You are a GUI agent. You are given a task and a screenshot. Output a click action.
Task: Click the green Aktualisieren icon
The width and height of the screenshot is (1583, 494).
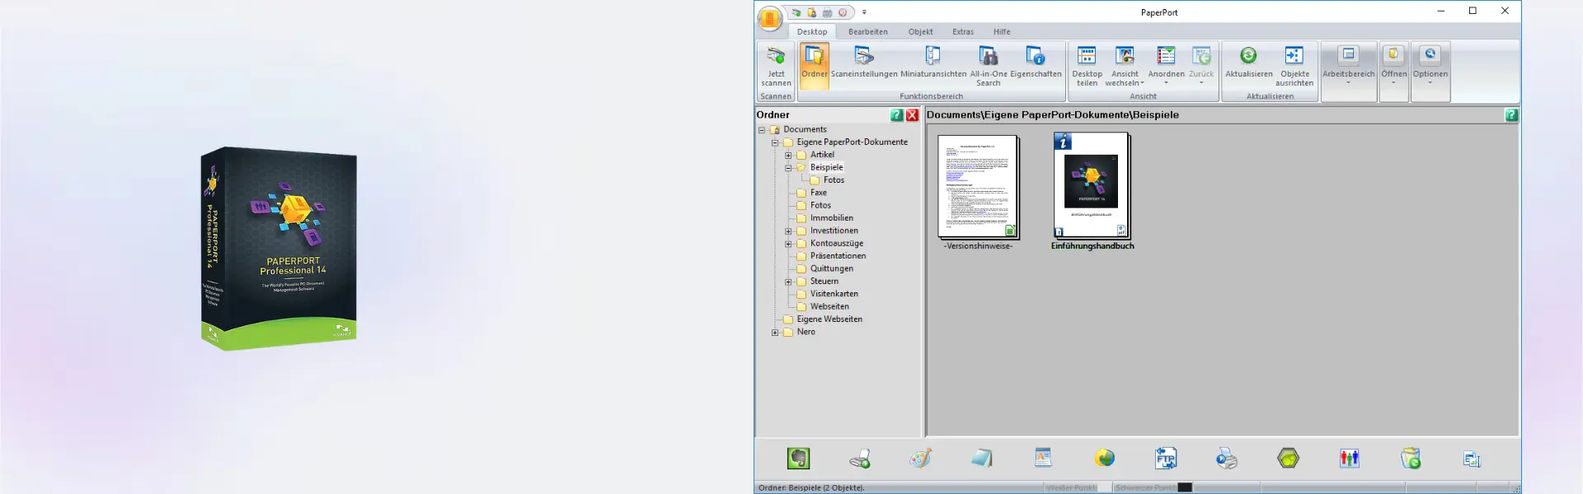click(x=1248, y=56)
